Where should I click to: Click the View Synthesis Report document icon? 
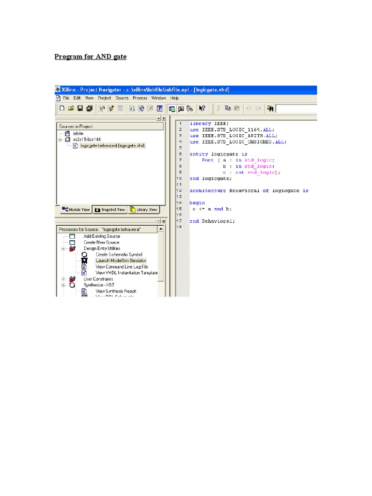[84, 291]
